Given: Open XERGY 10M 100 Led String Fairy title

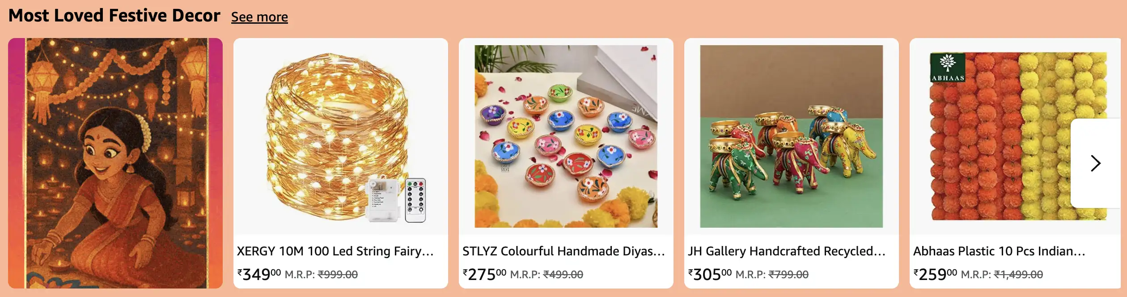Looking at the screenshot, I should [x=335, y=251].
